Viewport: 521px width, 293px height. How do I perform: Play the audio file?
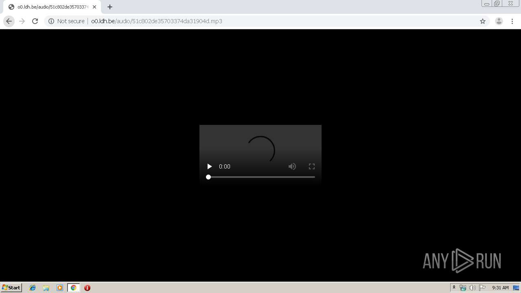pyautogui.click(x=209, y=166)
